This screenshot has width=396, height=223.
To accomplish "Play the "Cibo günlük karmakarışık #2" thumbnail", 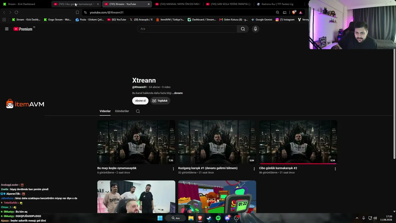I will coord(298,142).
